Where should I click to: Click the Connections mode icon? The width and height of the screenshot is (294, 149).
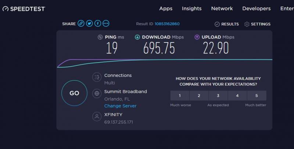(97, 77)
